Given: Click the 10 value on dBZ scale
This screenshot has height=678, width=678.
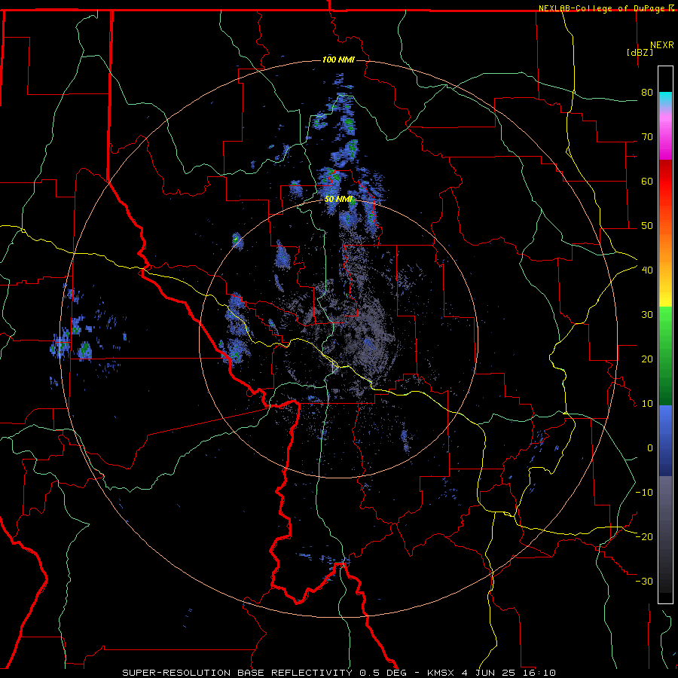Looking at the screenshot, I should [647, 404].
